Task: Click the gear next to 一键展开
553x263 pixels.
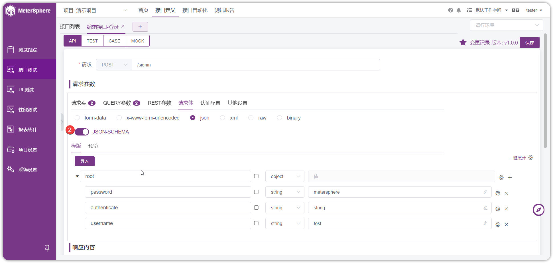Action: [x=531, y=157]
